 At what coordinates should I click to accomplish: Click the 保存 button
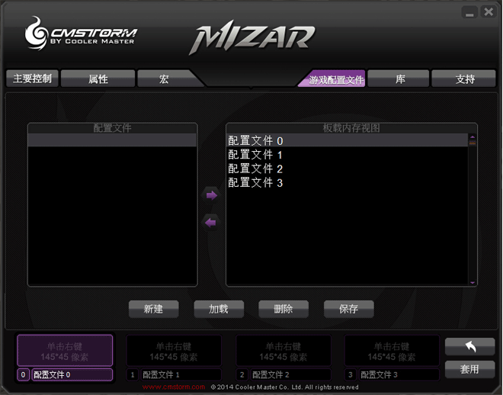[x=349, y=309]
